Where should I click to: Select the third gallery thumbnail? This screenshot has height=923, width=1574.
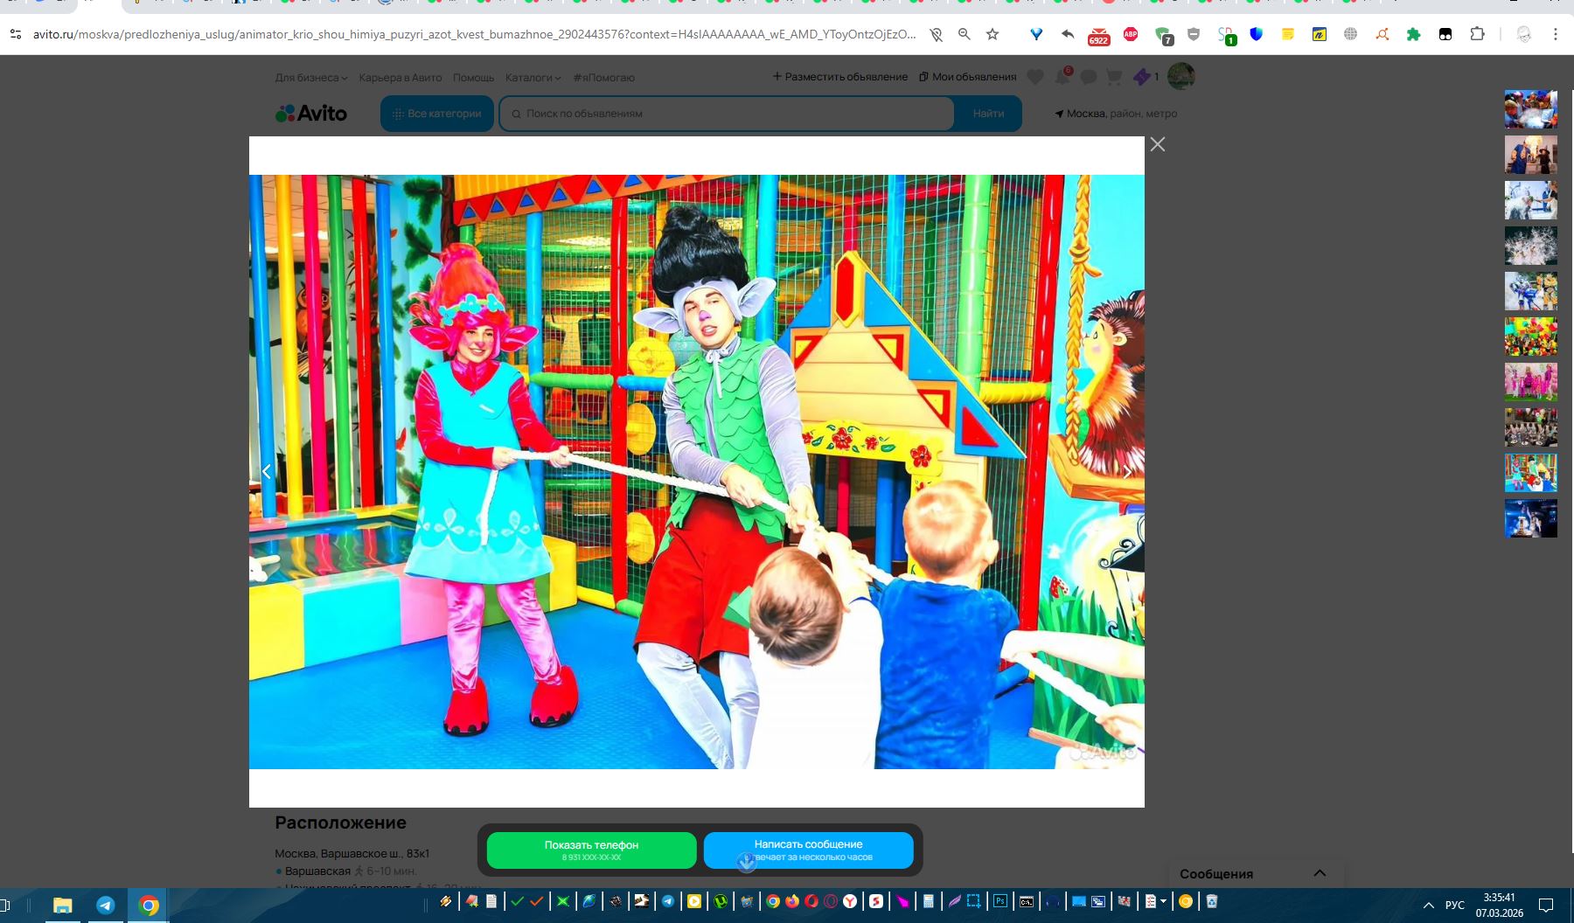[x=1531, y=200]
